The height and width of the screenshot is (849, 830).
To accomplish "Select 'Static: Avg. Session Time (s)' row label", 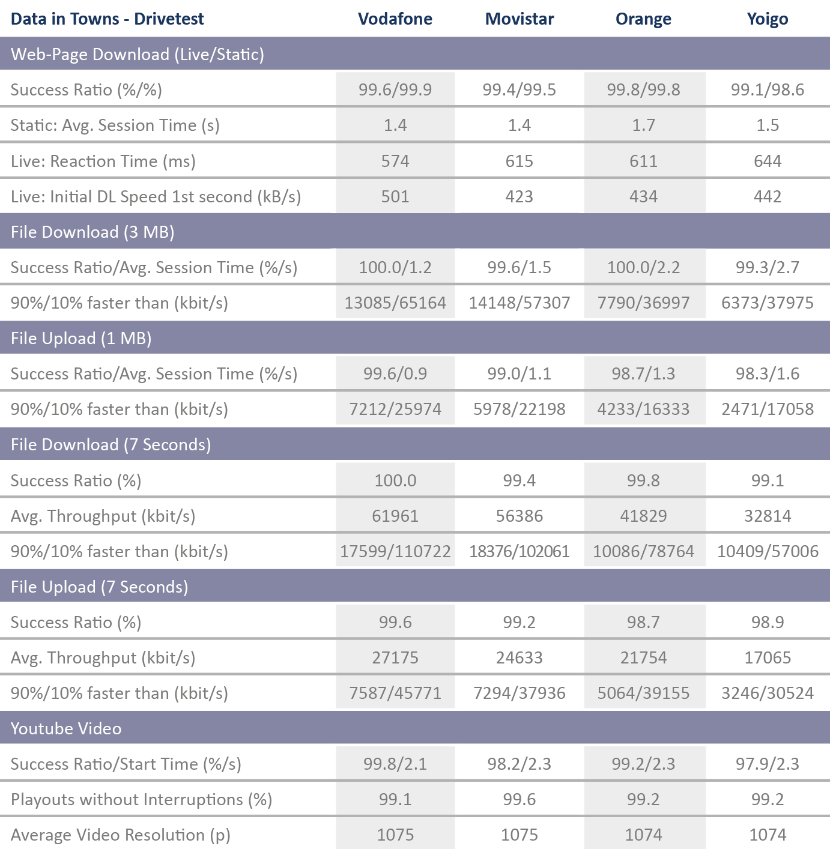I will (x=115, y=125).
